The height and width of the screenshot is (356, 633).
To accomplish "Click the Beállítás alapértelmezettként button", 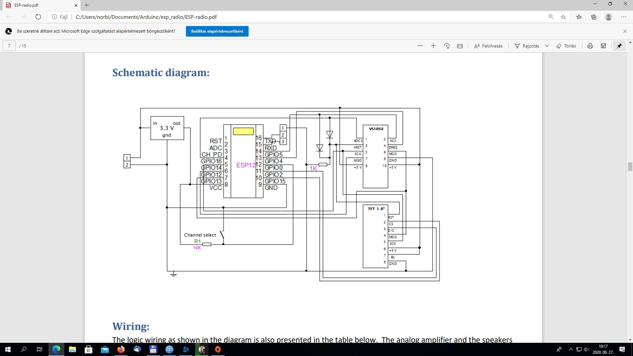I will (x=217, y=31).
